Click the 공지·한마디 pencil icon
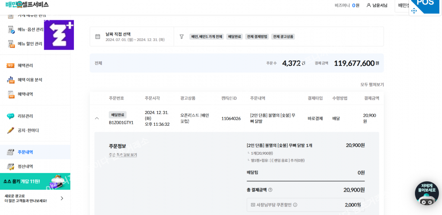 point(11,130)
